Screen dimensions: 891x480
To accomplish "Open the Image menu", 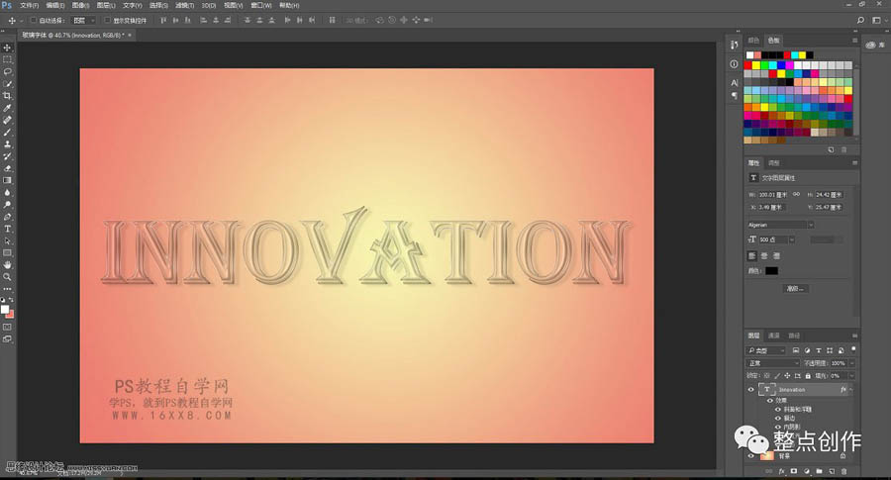I will pos(81,5).
